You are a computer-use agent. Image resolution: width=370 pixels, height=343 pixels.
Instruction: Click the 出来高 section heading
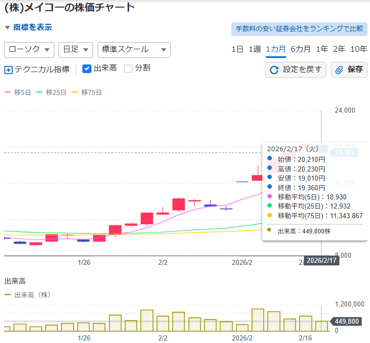pyautogui.click(x=15, y=281)
